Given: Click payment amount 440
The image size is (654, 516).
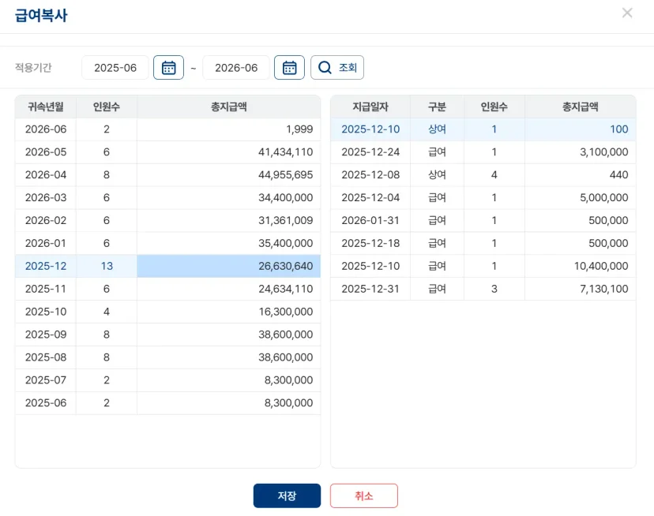Looking at the screenshot, I should 618,174.
